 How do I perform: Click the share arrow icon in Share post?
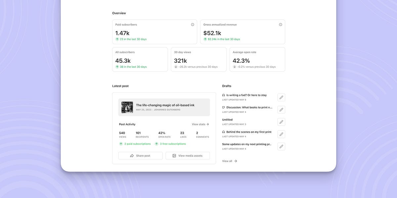[x=132, y=155]
